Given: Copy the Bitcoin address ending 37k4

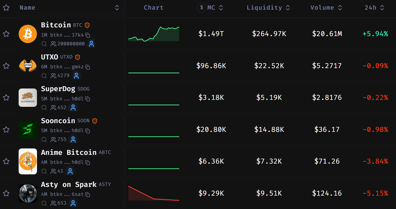Looking at the screenshot, I should 88,35.
